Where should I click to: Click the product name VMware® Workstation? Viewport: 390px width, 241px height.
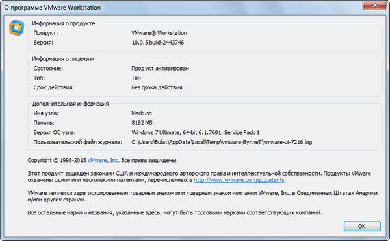pos(159,33)
